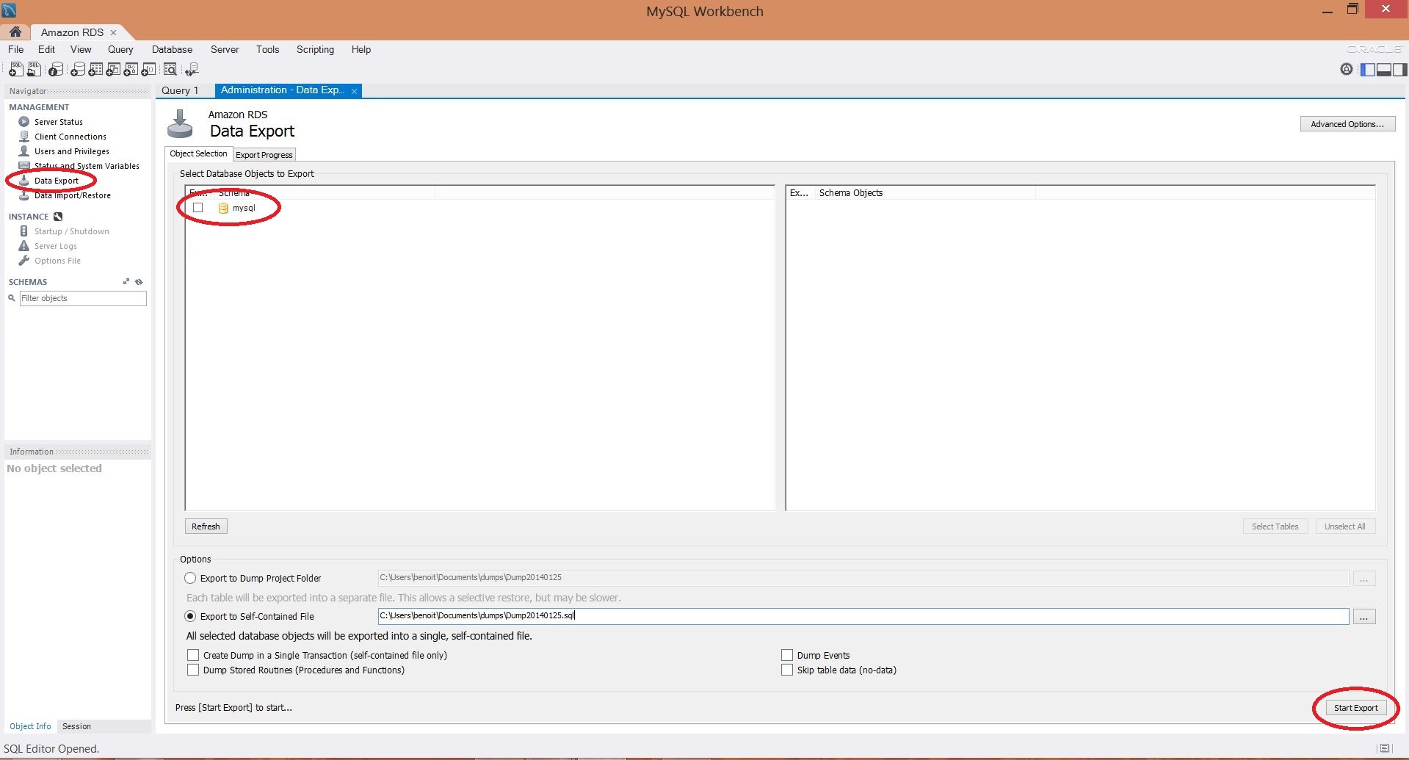
Task: Create a new SQL query tab
Action: tap(15, 69)
